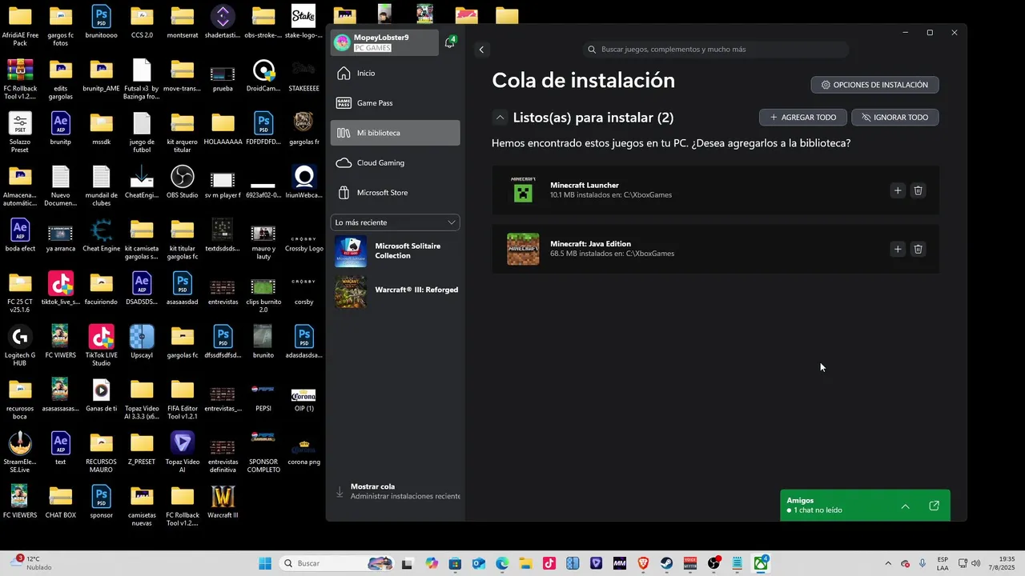Open Steam from the taskbar

tap(666, 563)
